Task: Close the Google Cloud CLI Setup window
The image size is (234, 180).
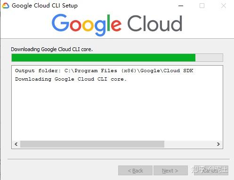Action: point(223,6)
